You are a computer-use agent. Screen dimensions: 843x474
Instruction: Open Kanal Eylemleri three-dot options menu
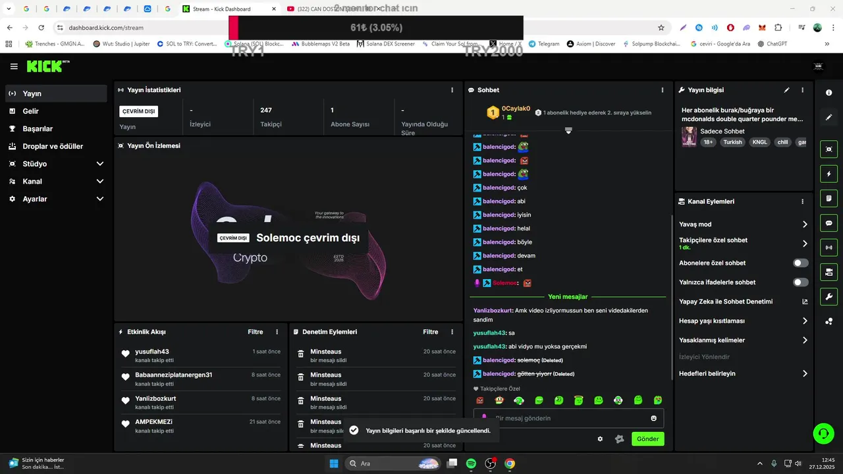(x=802, y=201)
